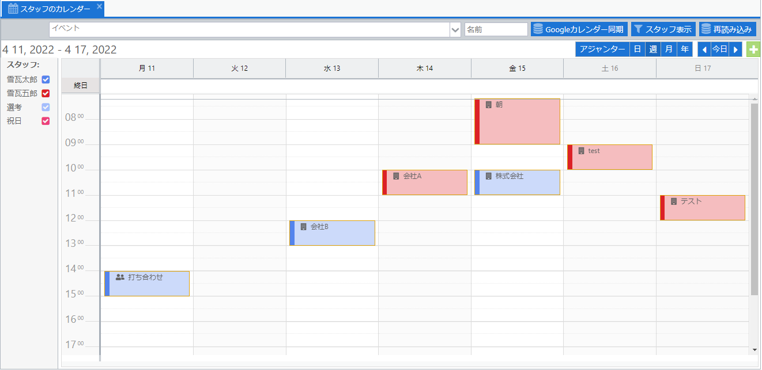Click building icon on 株式会社 event

(489, 176)
